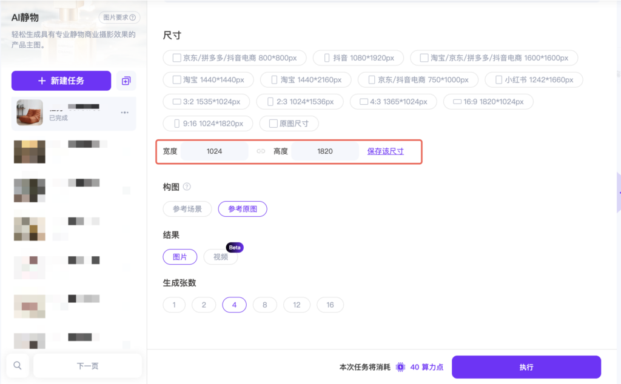Click the 新建任务 button
Image resolution: width=621 pixels, height=384 pixels.
point(61,81)
